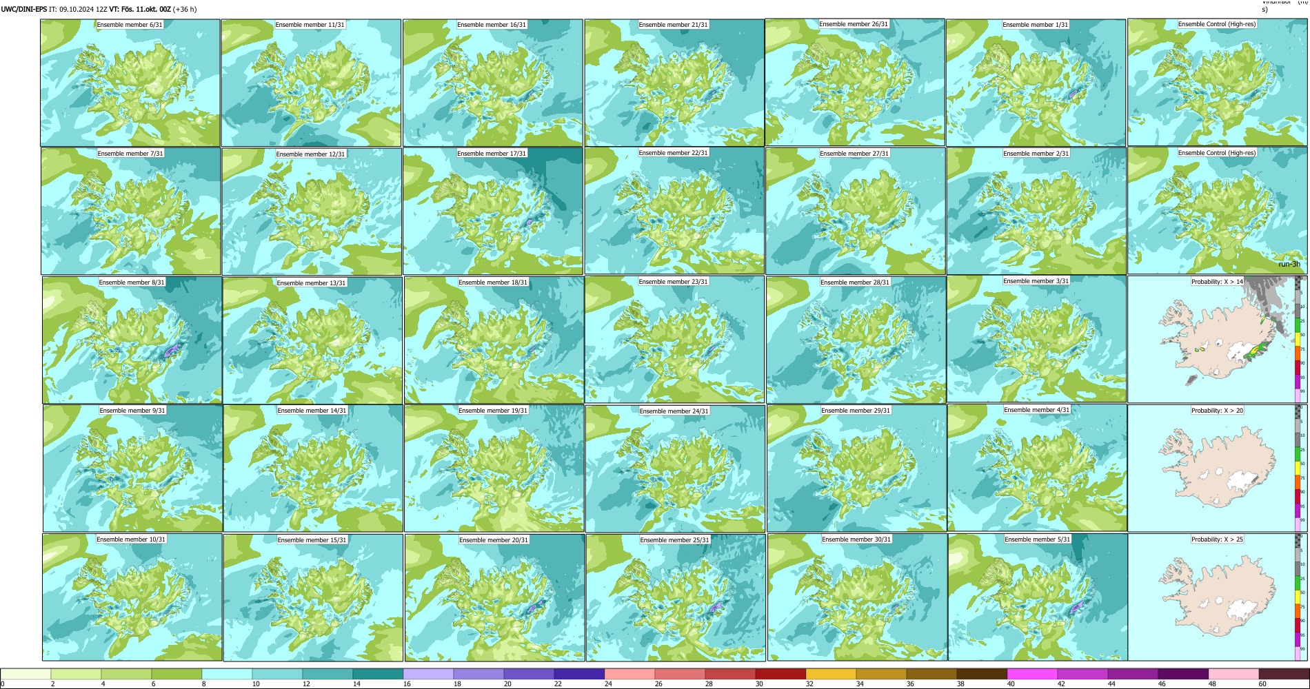Click the Ensemble member 27/31 map
Image resolution: width=1310 pixels, height=689 pixels.
[x=856, y=212]
